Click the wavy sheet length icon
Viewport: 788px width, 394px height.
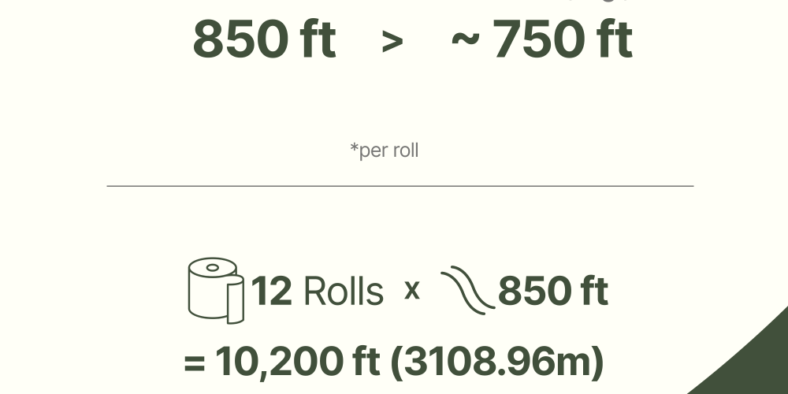(468, 290)
